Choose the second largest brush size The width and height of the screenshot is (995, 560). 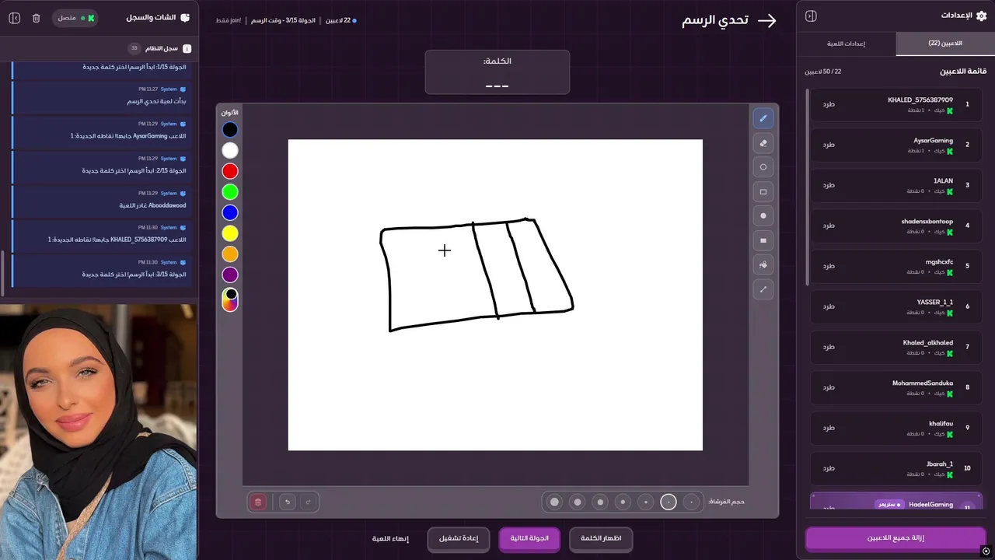click(578, 502)
